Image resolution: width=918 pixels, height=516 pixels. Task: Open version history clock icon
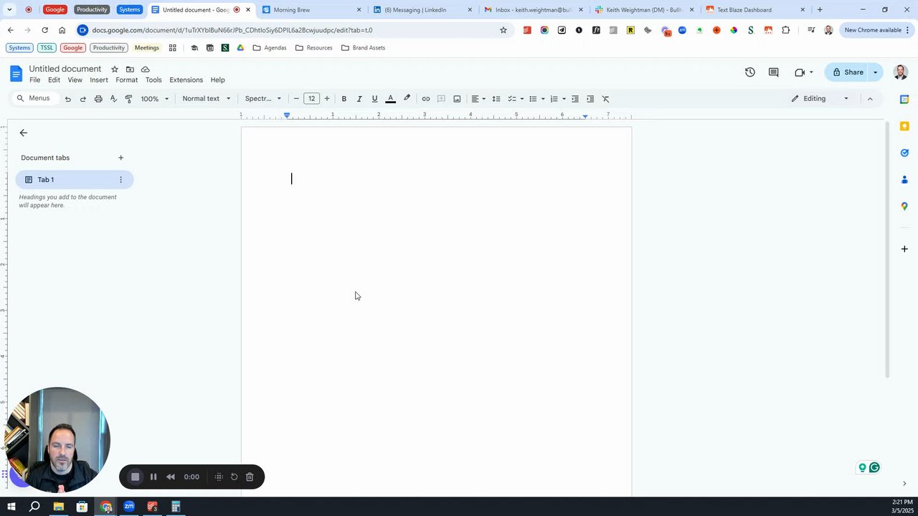(749, 72)
